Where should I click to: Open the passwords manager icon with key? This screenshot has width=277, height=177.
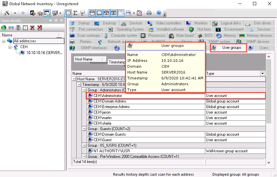coord(32,13)
